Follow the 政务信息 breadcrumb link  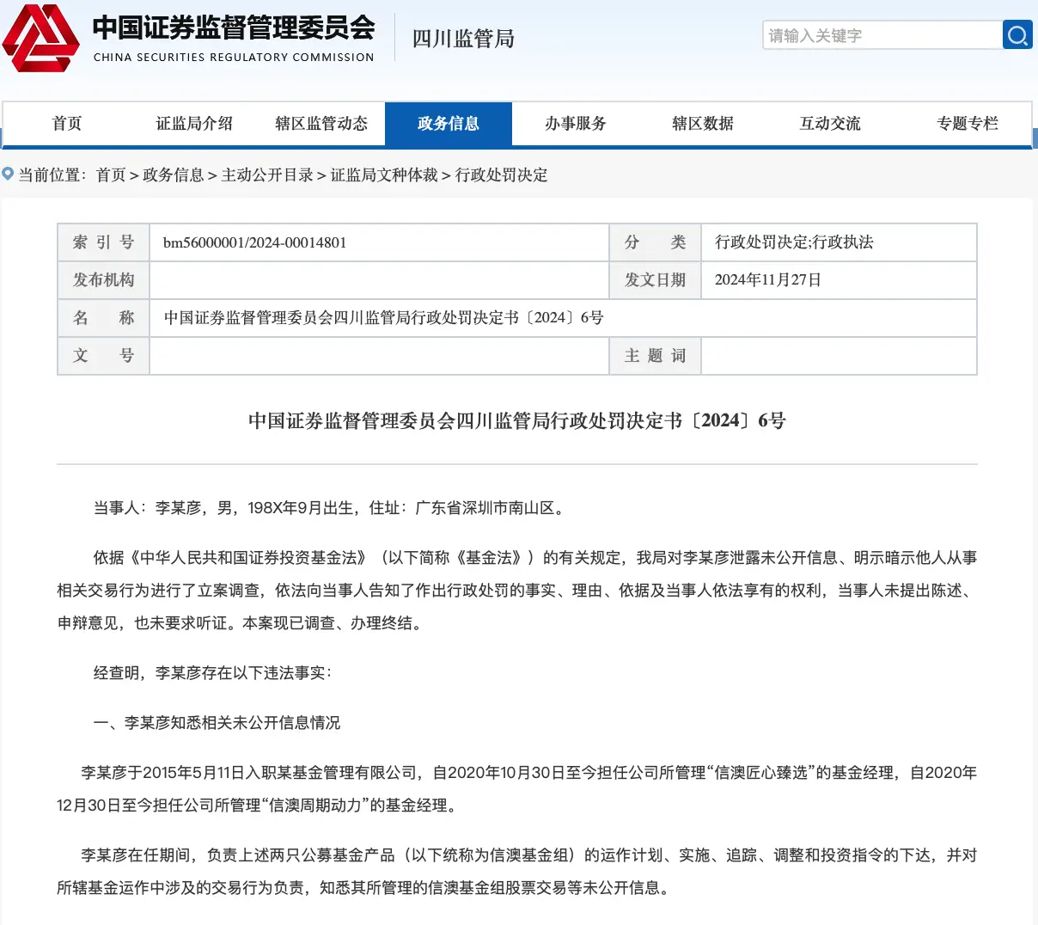tap(174, 175)
